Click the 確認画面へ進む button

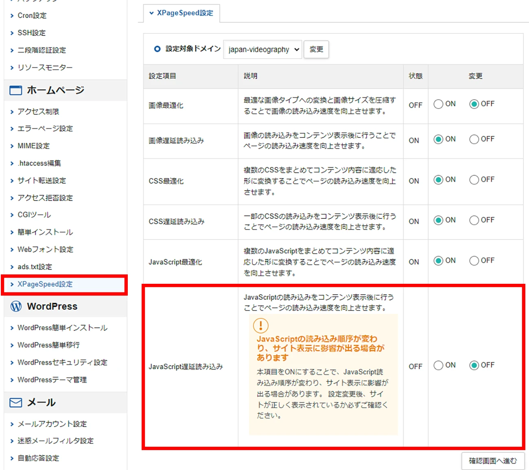(493, 461)
